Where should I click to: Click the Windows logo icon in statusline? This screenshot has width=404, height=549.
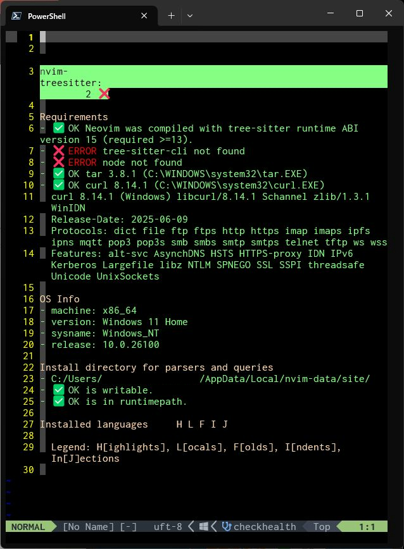click(x=204, y=526)
